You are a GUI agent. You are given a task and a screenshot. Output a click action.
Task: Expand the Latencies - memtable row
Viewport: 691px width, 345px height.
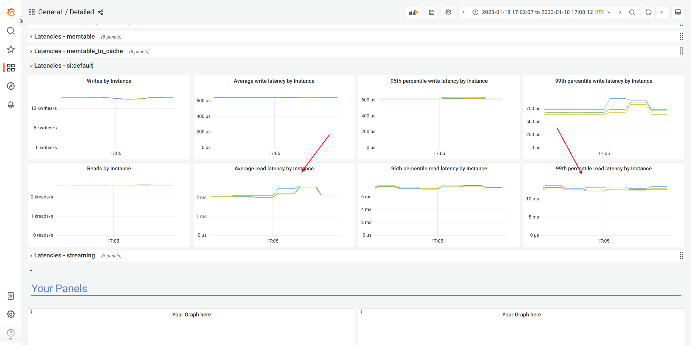(x=64, y=36)
